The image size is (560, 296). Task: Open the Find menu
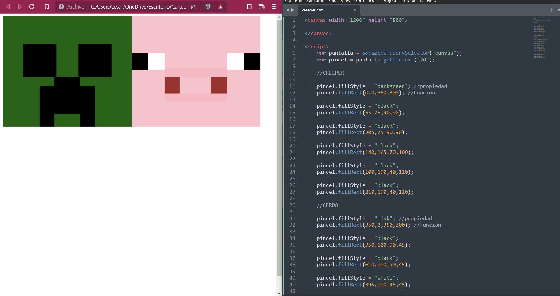pos(332,1)
